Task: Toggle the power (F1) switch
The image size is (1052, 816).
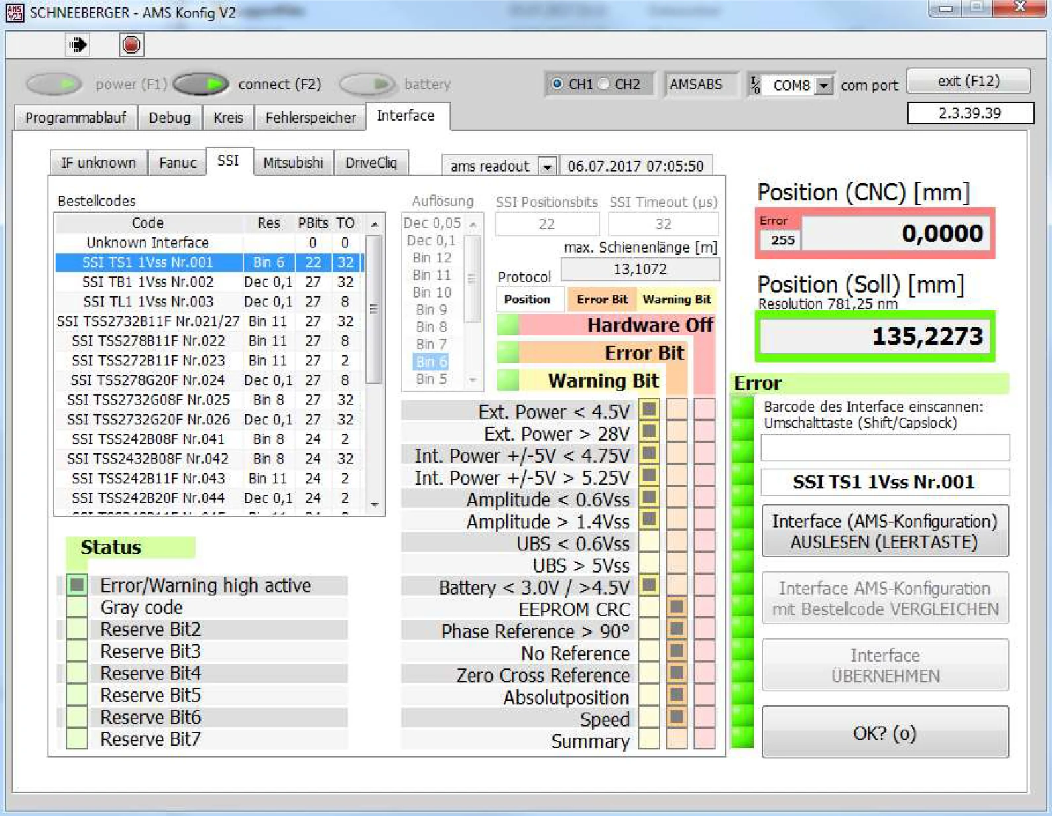Action: click(x=54, y=84)
